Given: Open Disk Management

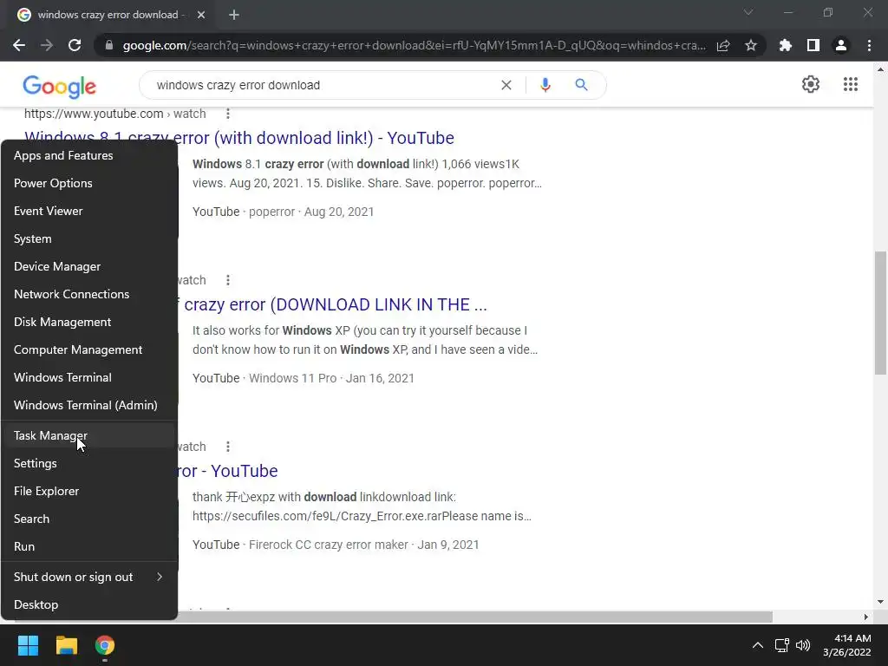Looking at the screenshot, I should click(x=89, y=323).
